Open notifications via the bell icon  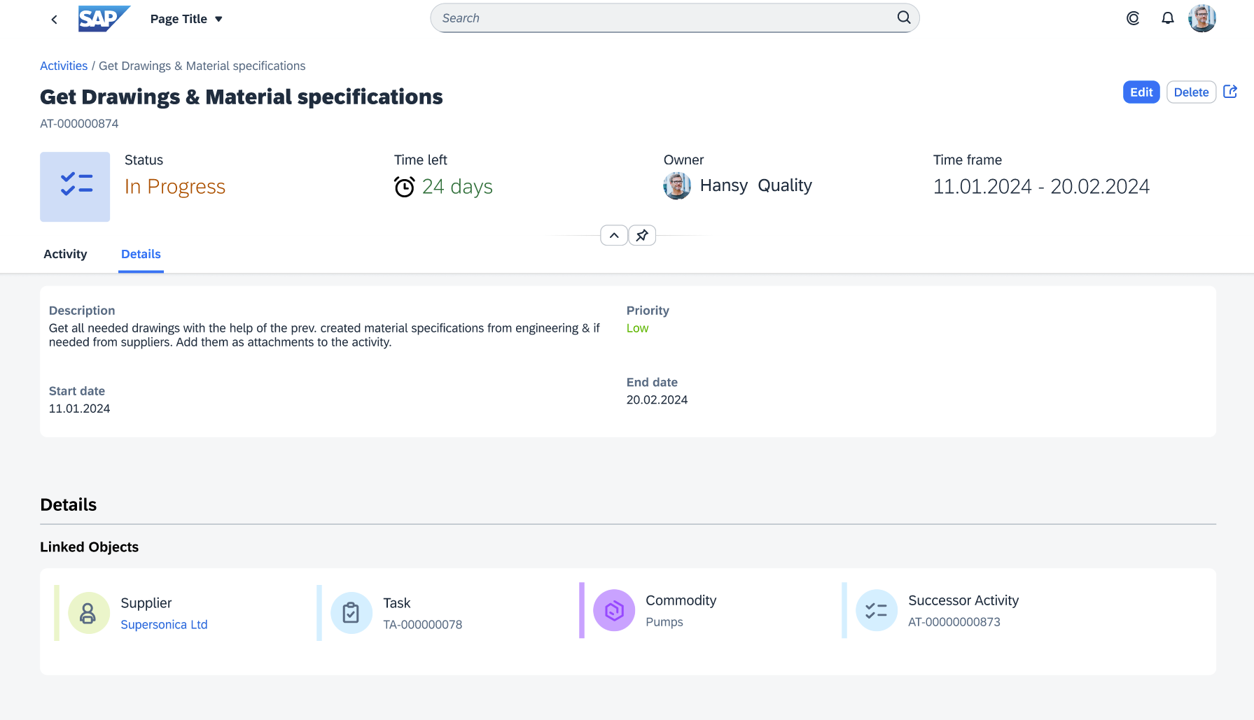pyautogui.click(x=1167, y=18)
